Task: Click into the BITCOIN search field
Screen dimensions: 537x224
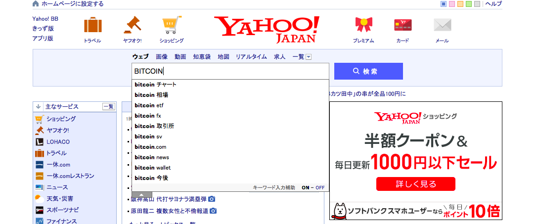Action: [x=230, y=71]
